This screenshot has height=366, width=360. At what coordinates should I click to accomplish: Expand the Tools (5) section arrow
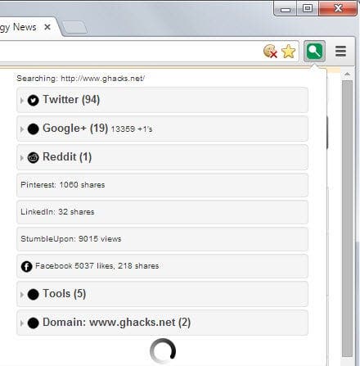pyautogui.click(x=22, y=295)
